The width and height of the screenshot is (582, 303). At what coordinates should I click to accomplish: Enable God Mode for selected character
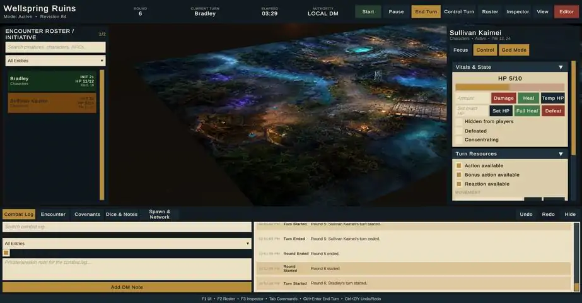coord(514,50)
